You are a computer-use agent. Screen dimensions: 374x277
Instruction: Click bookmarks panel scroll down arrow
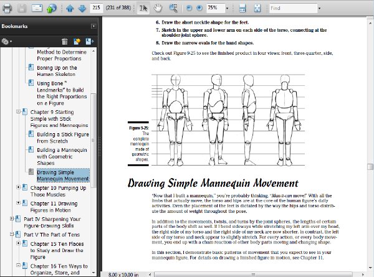tap(93, 273)
